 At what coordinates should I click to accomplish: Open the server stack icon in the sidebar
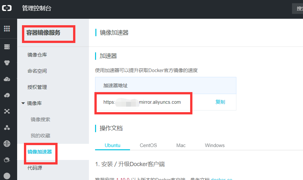(7, 47)
